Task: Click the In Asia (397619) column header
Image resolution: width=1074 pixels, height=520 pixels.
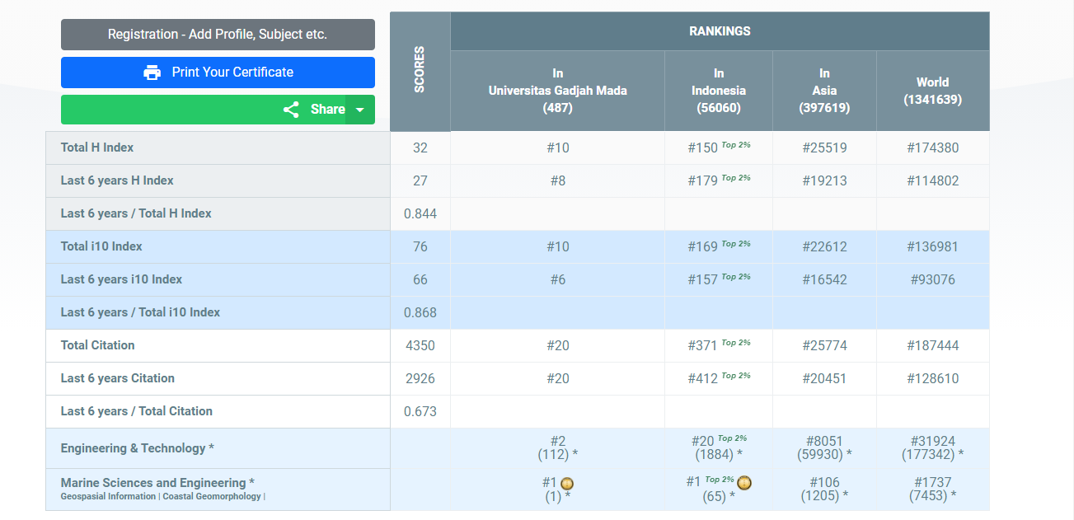Action: (823, 91)
